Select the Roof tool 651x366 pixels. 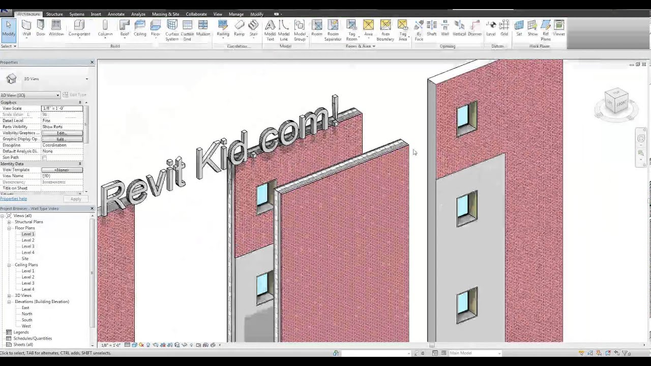(125, 28)
